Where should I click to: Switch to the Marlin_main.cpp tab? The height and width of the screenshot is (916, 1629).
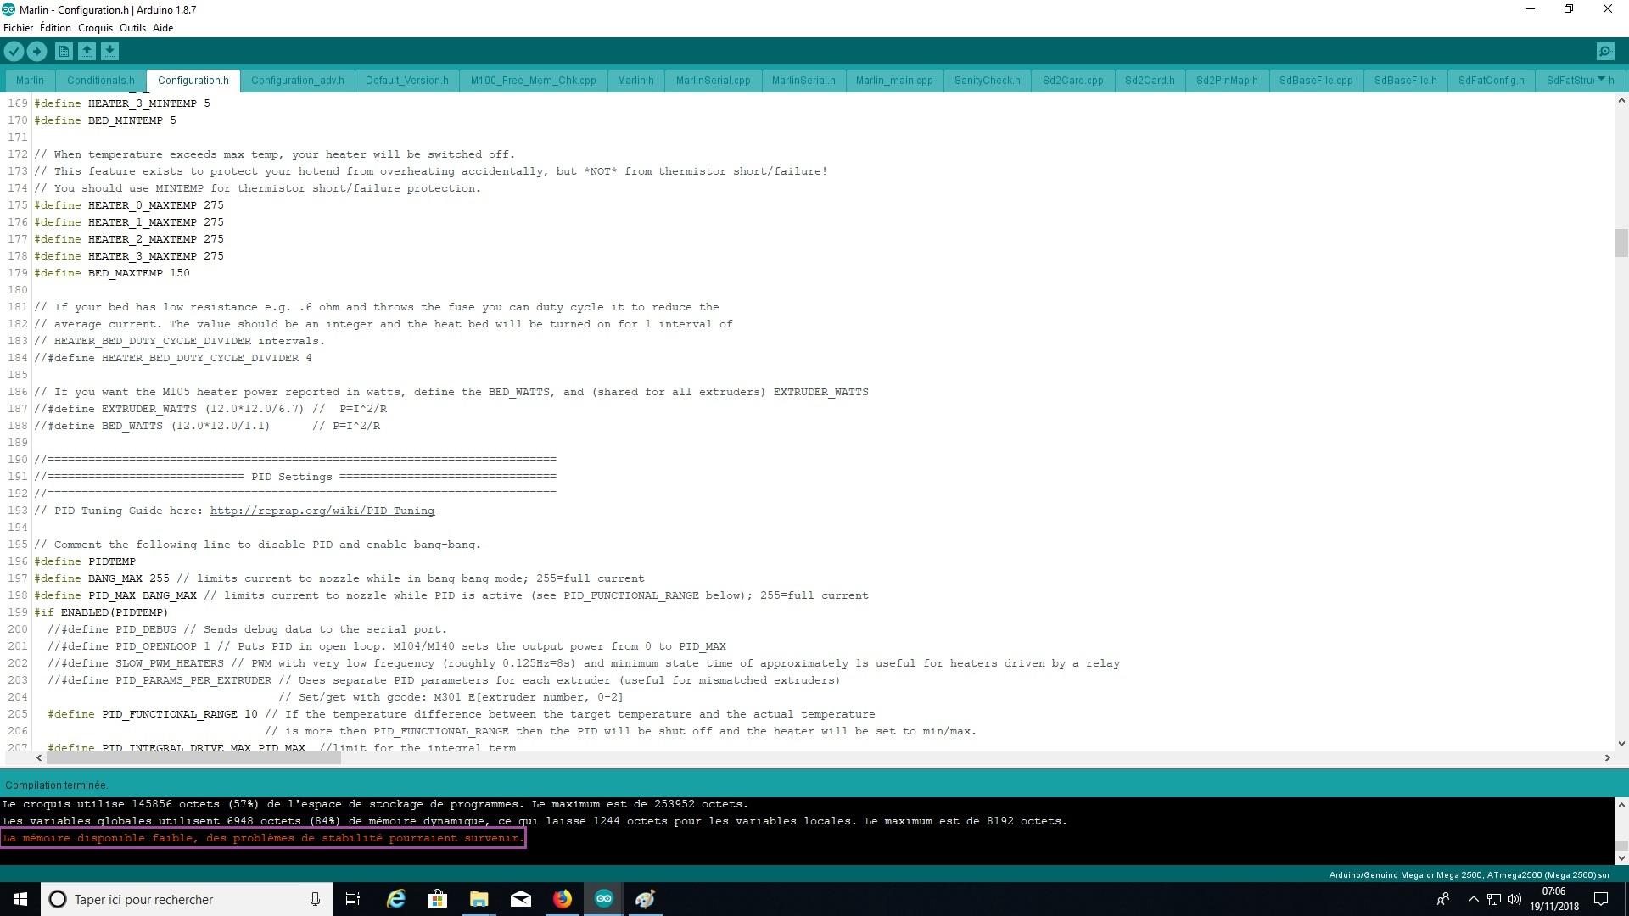pyautogui.click(x=894, y=81)
